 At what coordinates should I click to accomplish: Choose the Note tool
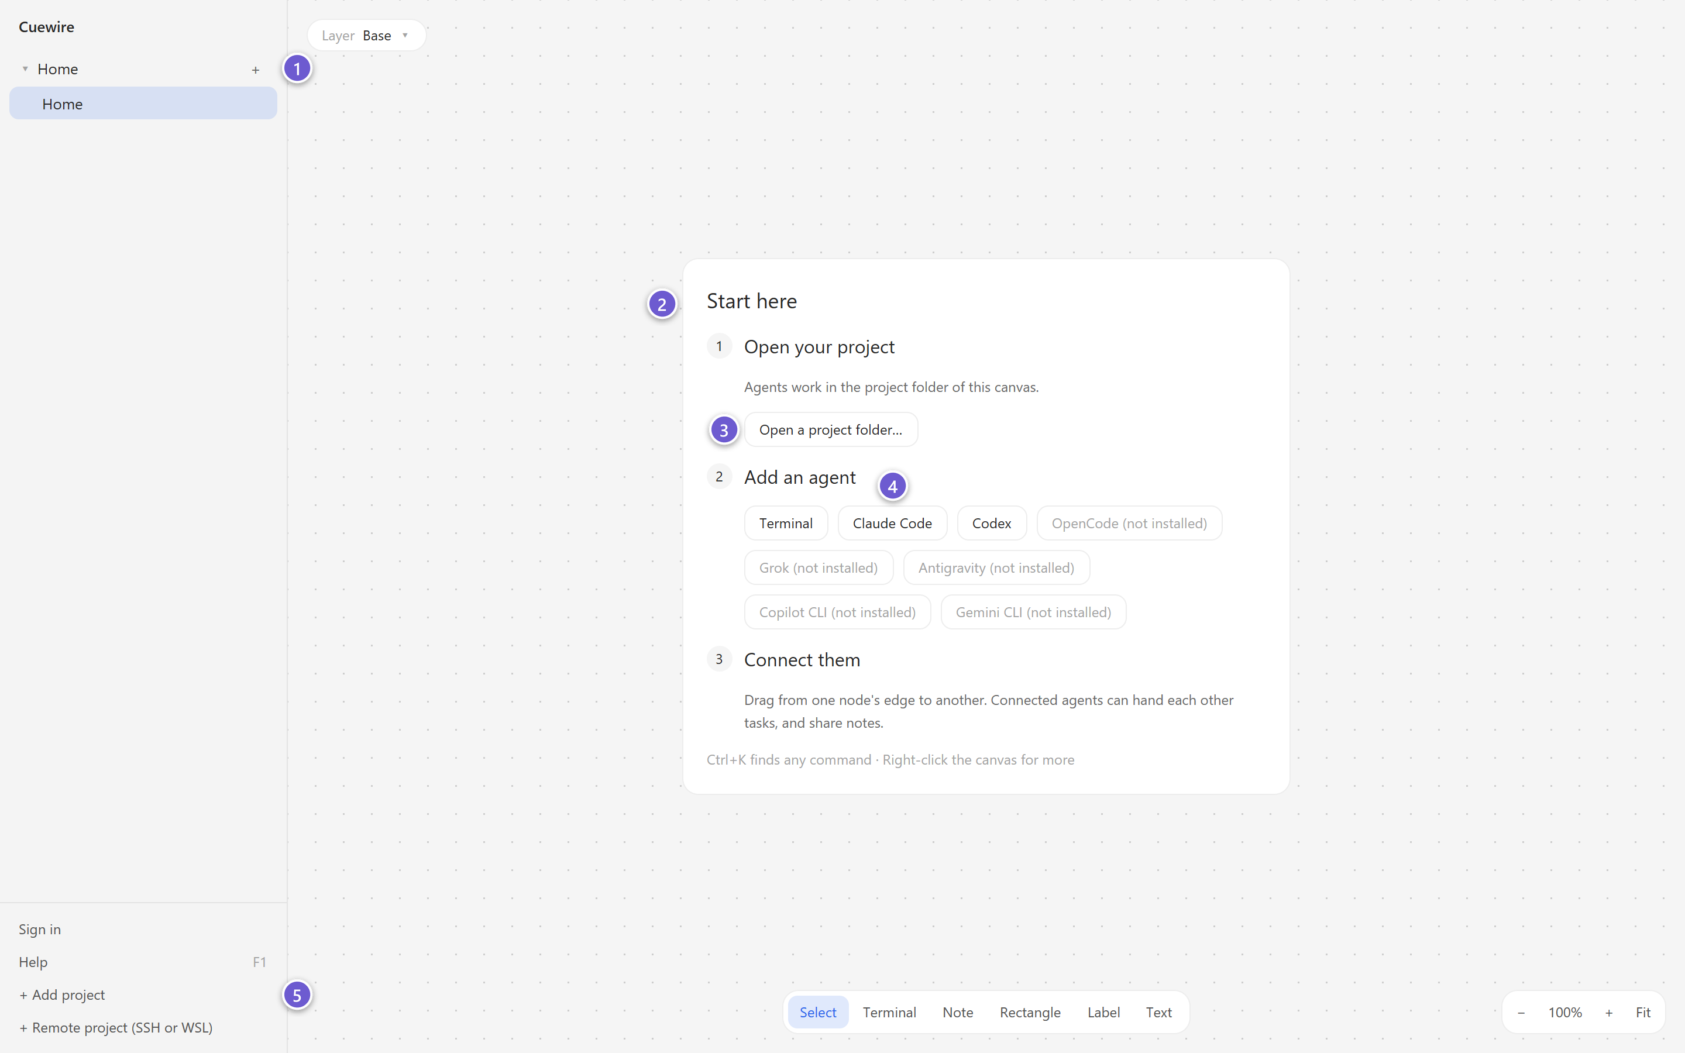[957, 1012]
